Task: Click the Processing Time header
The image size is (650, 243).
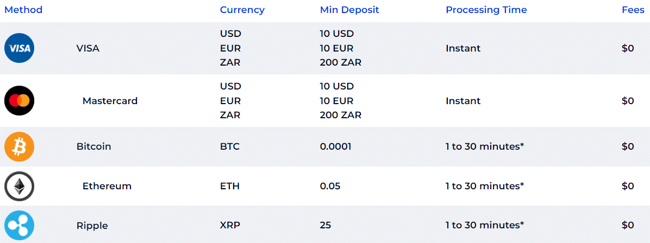Action: point(486,10)
